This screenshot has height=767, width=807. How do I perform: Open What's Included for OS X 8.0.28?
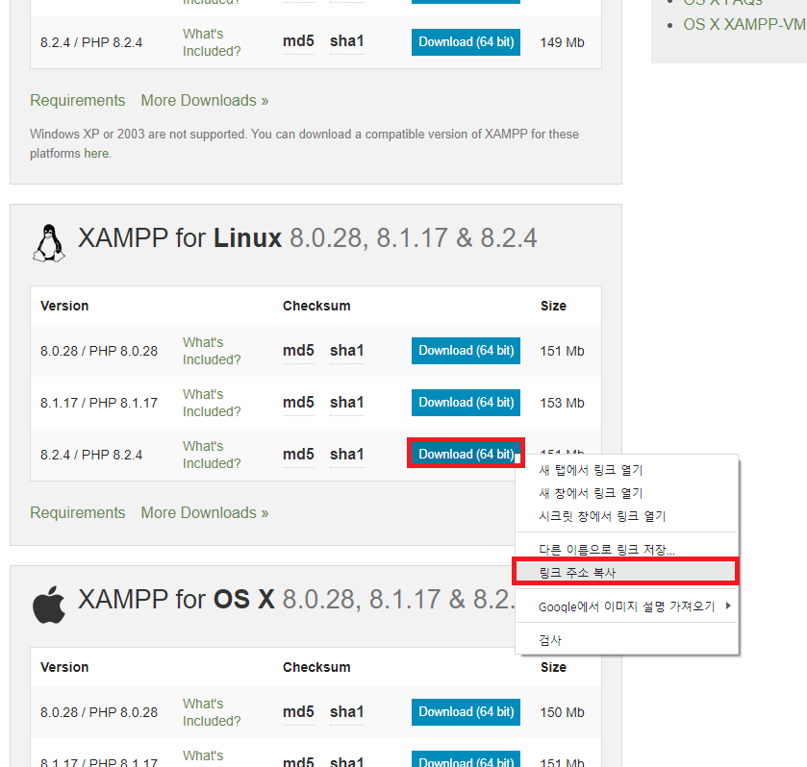pyautogui.click(x=212, y=712)
